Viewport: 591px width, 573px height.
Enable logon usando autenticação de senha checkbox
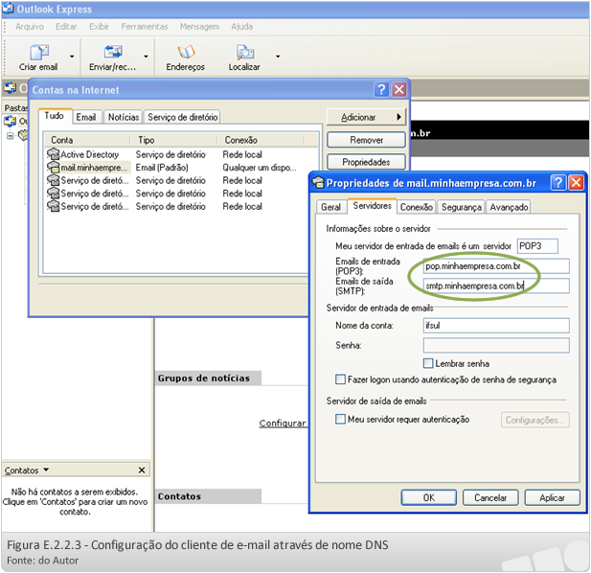[340, 379]
